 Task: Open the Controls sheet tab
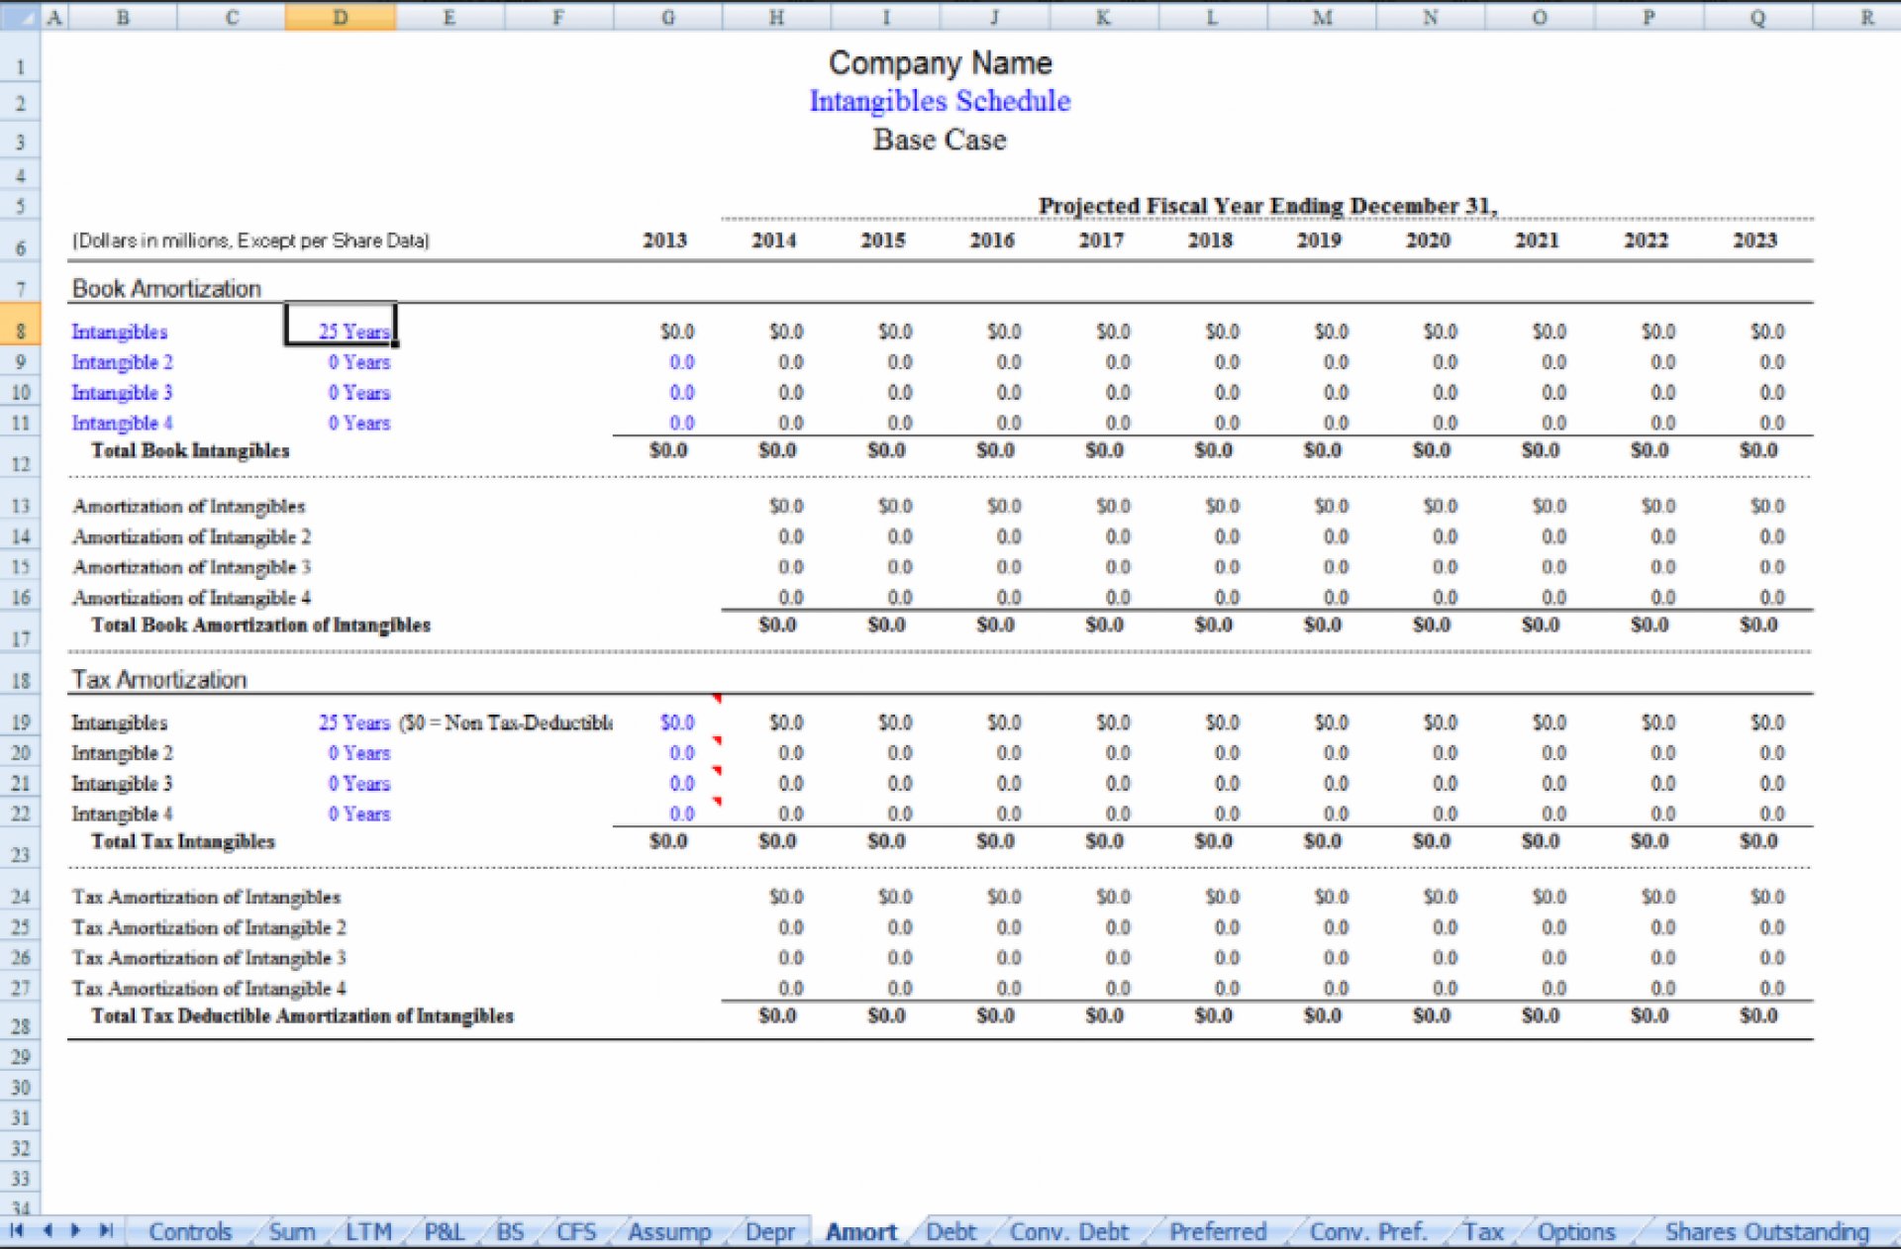tap(189, 1232)
